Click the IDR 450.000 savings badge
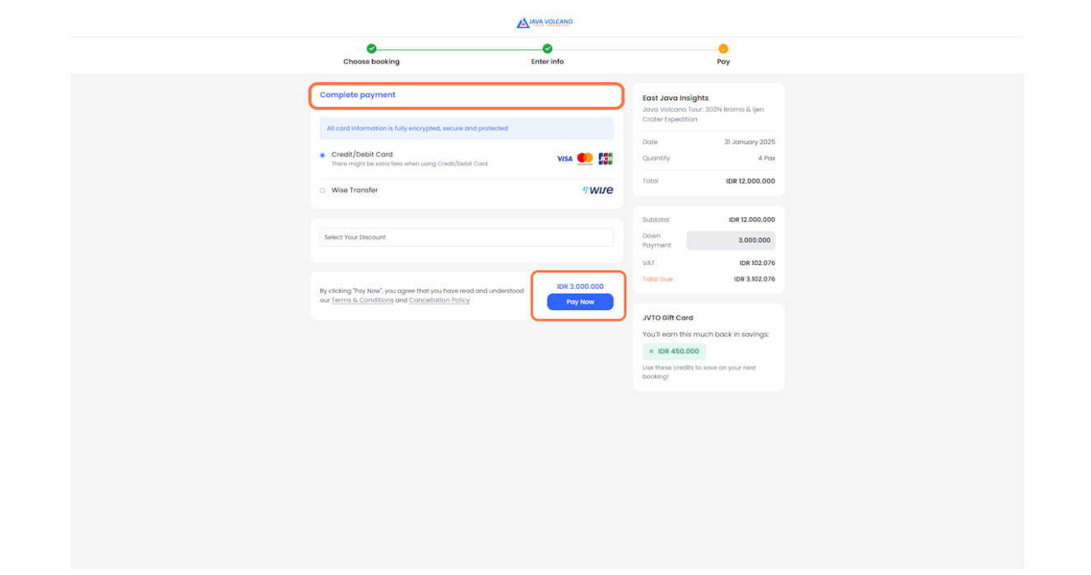This screenshot has height=575, width=1091. [674, 351]
